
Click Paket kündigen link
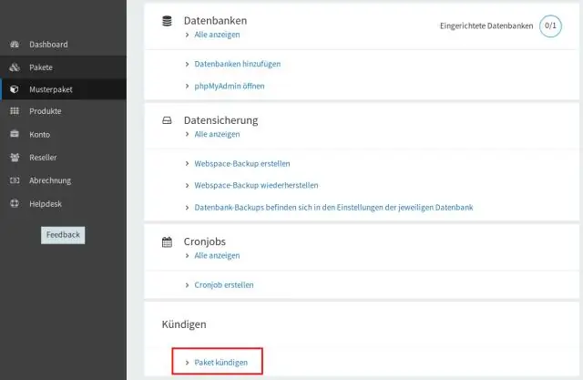(220, 362)
